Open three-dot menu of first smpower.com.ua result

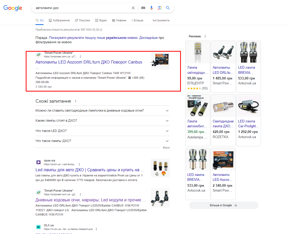(x=80, y=57)
